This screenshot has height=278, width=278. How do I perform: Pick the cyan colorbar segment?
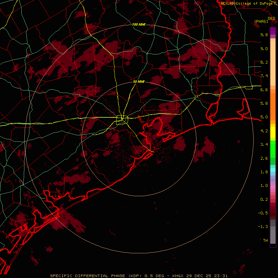click(x=273, y=170)
